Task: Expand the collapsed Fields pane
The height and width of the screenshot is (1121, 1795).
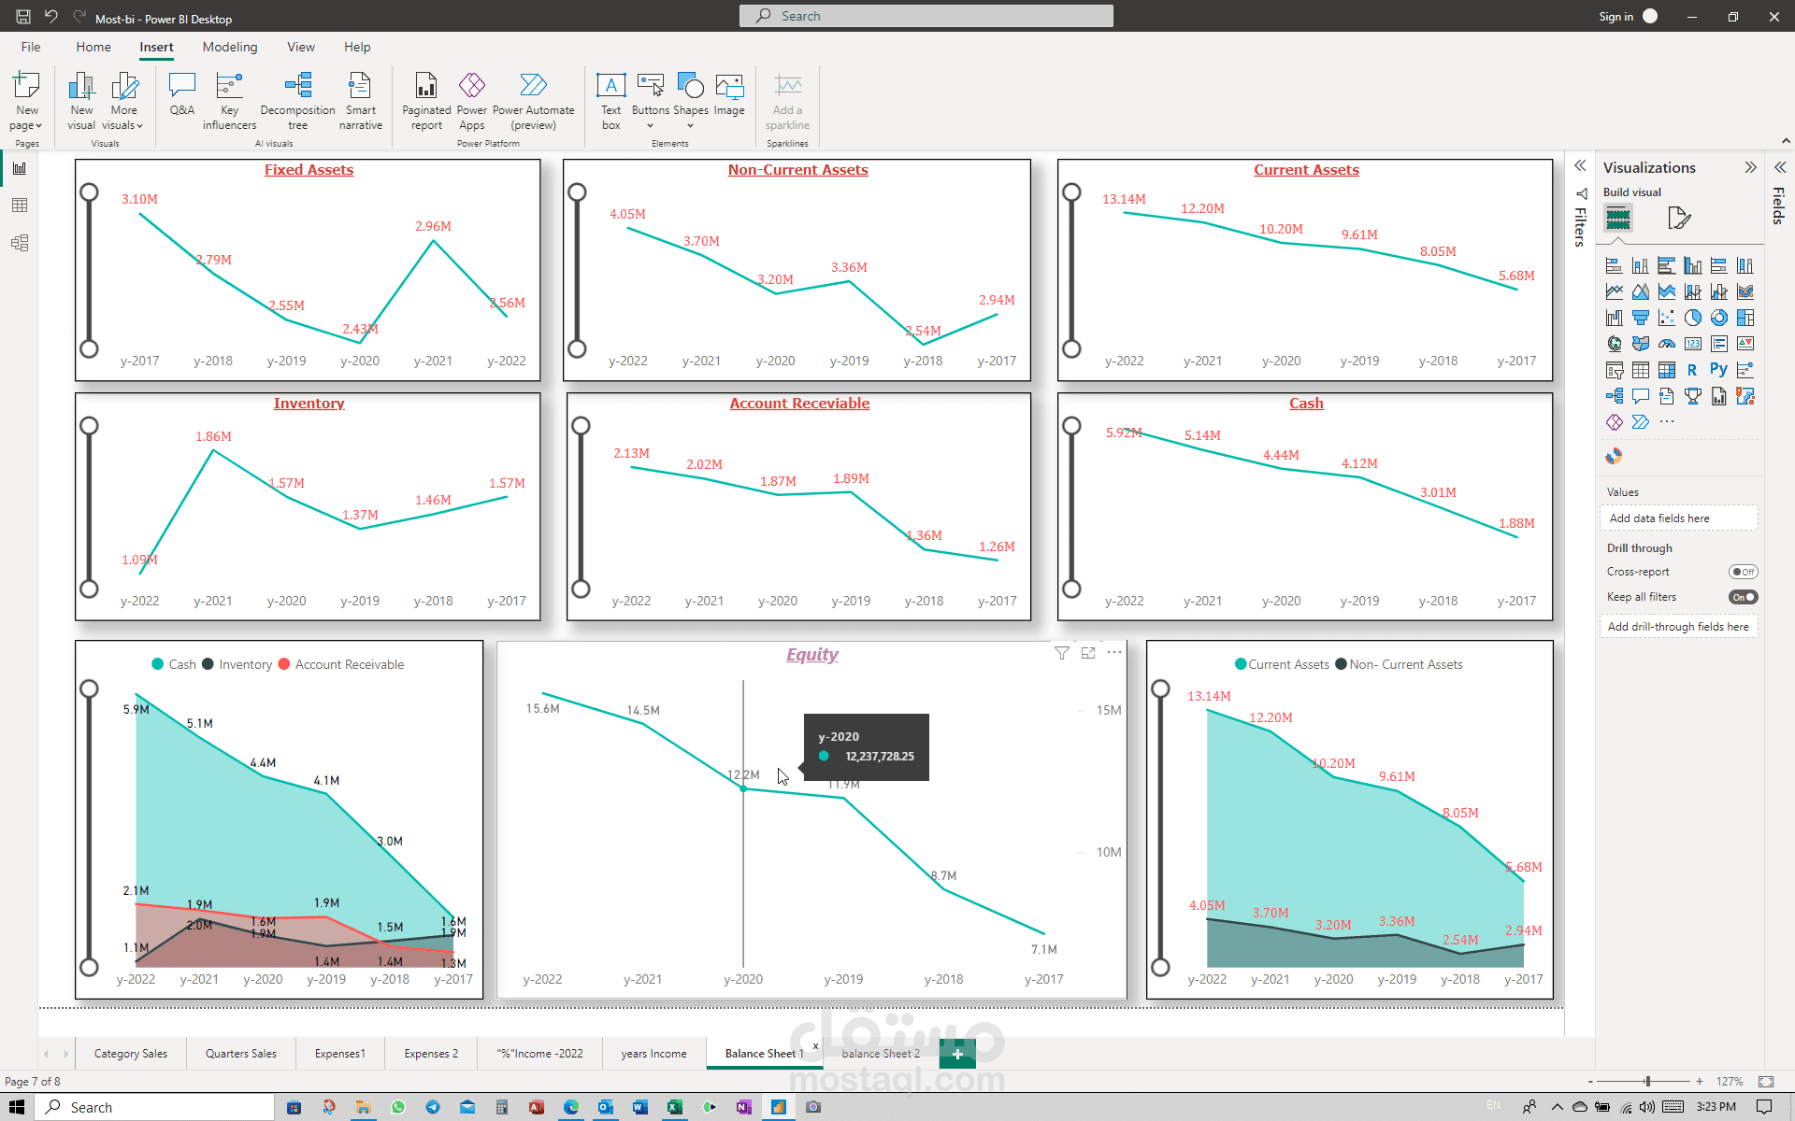Action: coord(1780,167)
